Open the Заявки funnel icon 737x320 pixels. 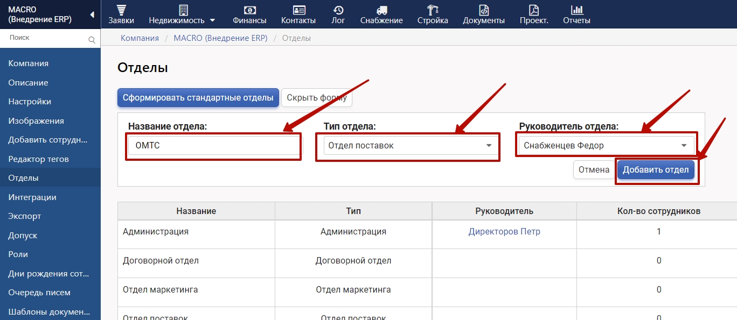121,10
